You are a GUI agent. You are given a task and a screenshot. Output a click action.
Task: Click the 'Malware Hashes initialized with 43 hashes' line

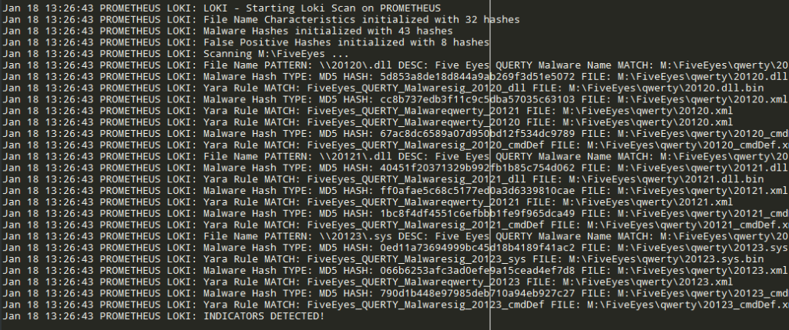(x=227, y=31)
